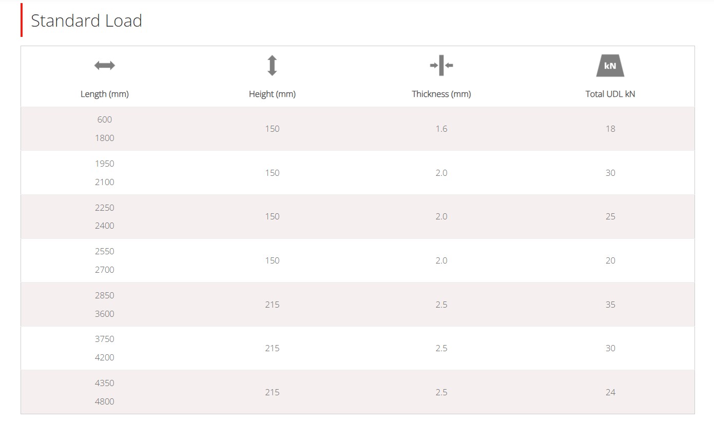The width and height of the screenshot is (714, 424).
Task: Click the Thickness arrows icon
Action: click(x=441, y=65)
